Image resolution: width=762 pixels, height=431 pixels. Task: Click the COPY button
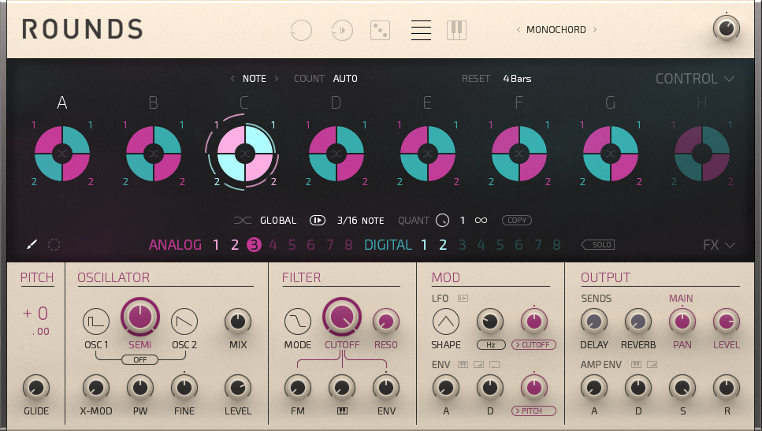click(517, 221)
